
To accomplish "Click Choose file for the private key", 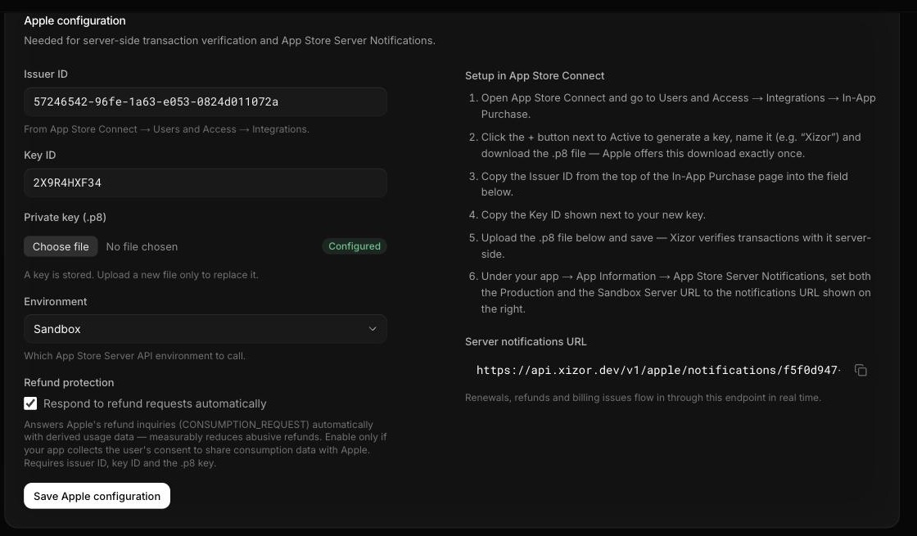I will point(61,246).
